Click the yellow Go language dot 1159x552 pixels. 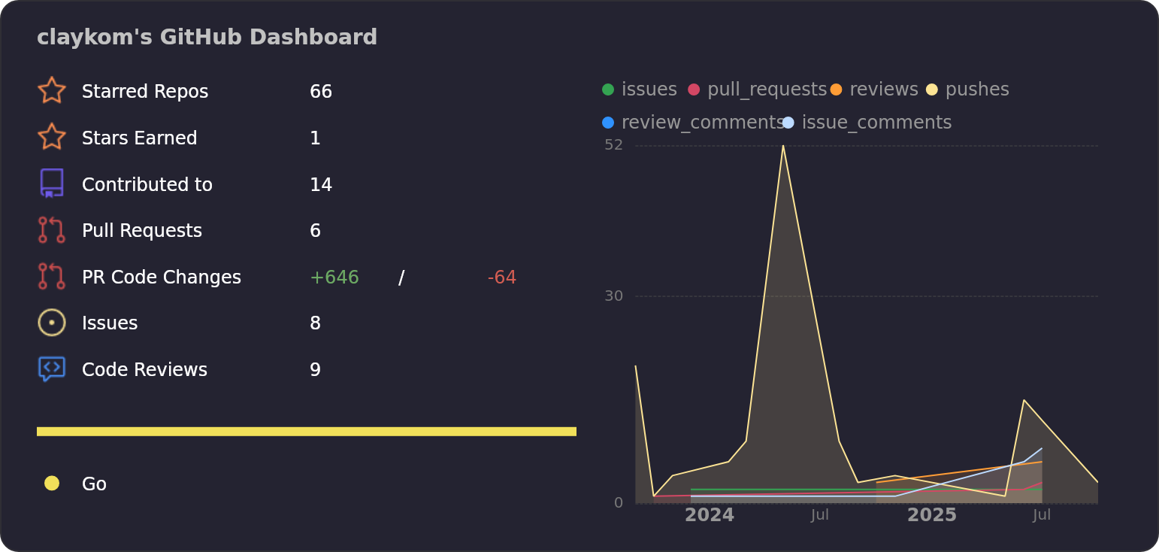click(52, 483)
